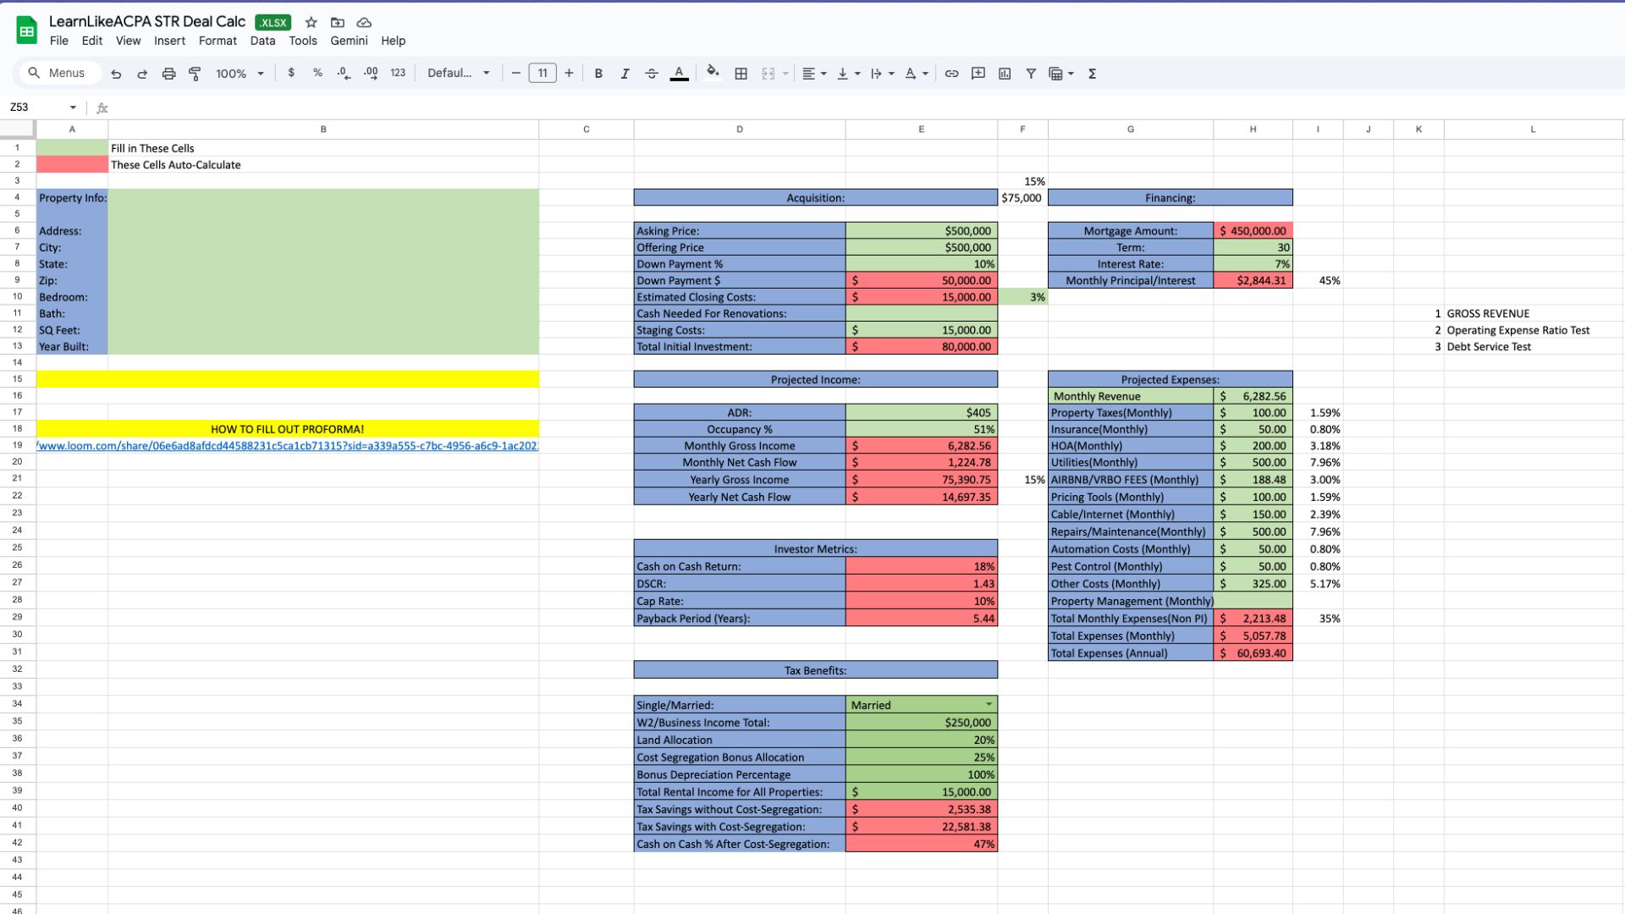Image resolution: width=1625 pixels, height=914 pixels.
Task: Open the fill color picker
Action: [x=713, y=73]
